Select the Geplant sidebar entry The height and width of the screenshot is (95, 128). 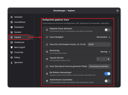[x=21, y=37]
